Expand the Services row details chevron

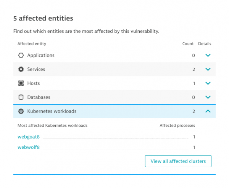point(208,69)
